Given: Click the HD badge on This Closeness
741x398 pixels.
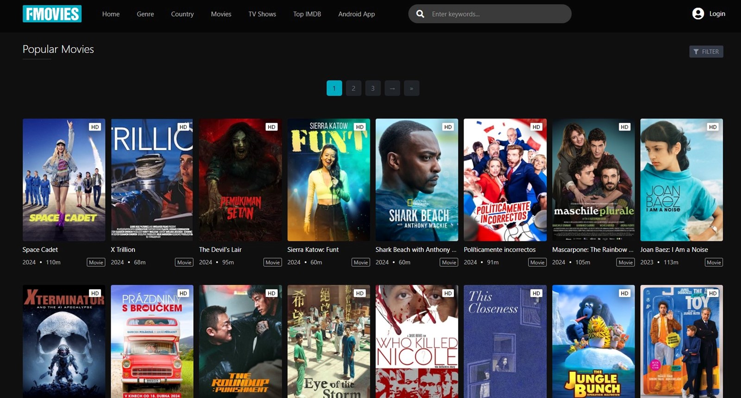Looking at the screenshot, I should [x=536, y=293].
